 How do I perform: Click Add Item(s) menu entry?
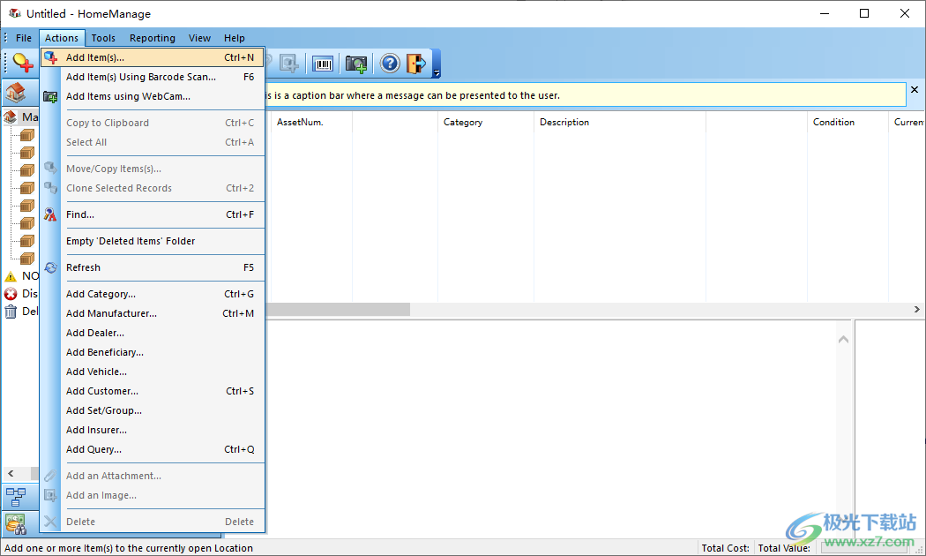[153, 57]
